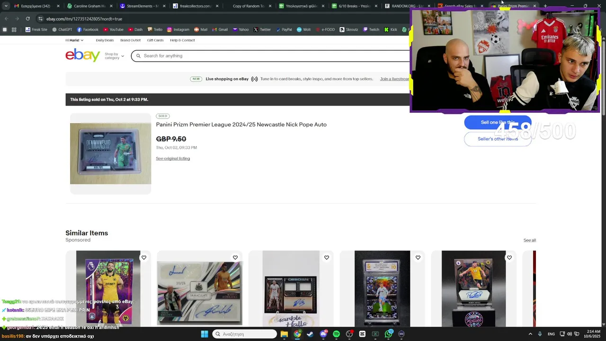606x341 pixels.
Task: Open WhatsApp from the taskbar
Action: (389, 334)
